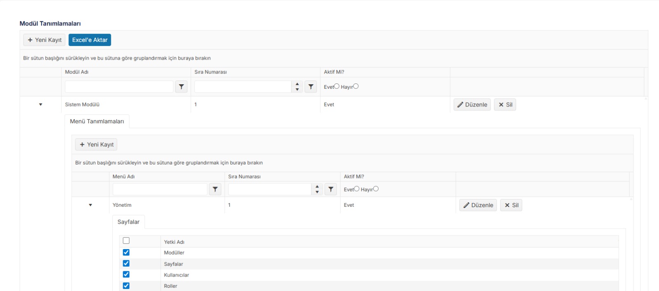
Task: Open filter menu for module Sıra Numarası column
Action: [311, 87]
